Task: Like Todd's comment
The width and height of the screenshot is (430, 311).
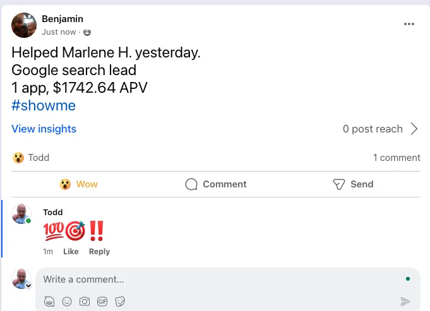Action: [x=71, y=251]
